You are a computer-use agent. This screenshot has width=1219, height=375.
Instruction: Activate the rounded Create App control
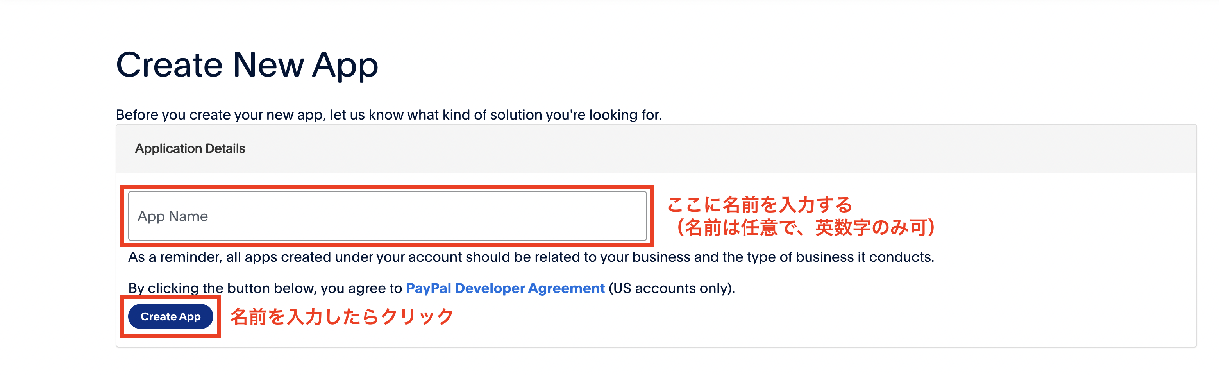171,317
